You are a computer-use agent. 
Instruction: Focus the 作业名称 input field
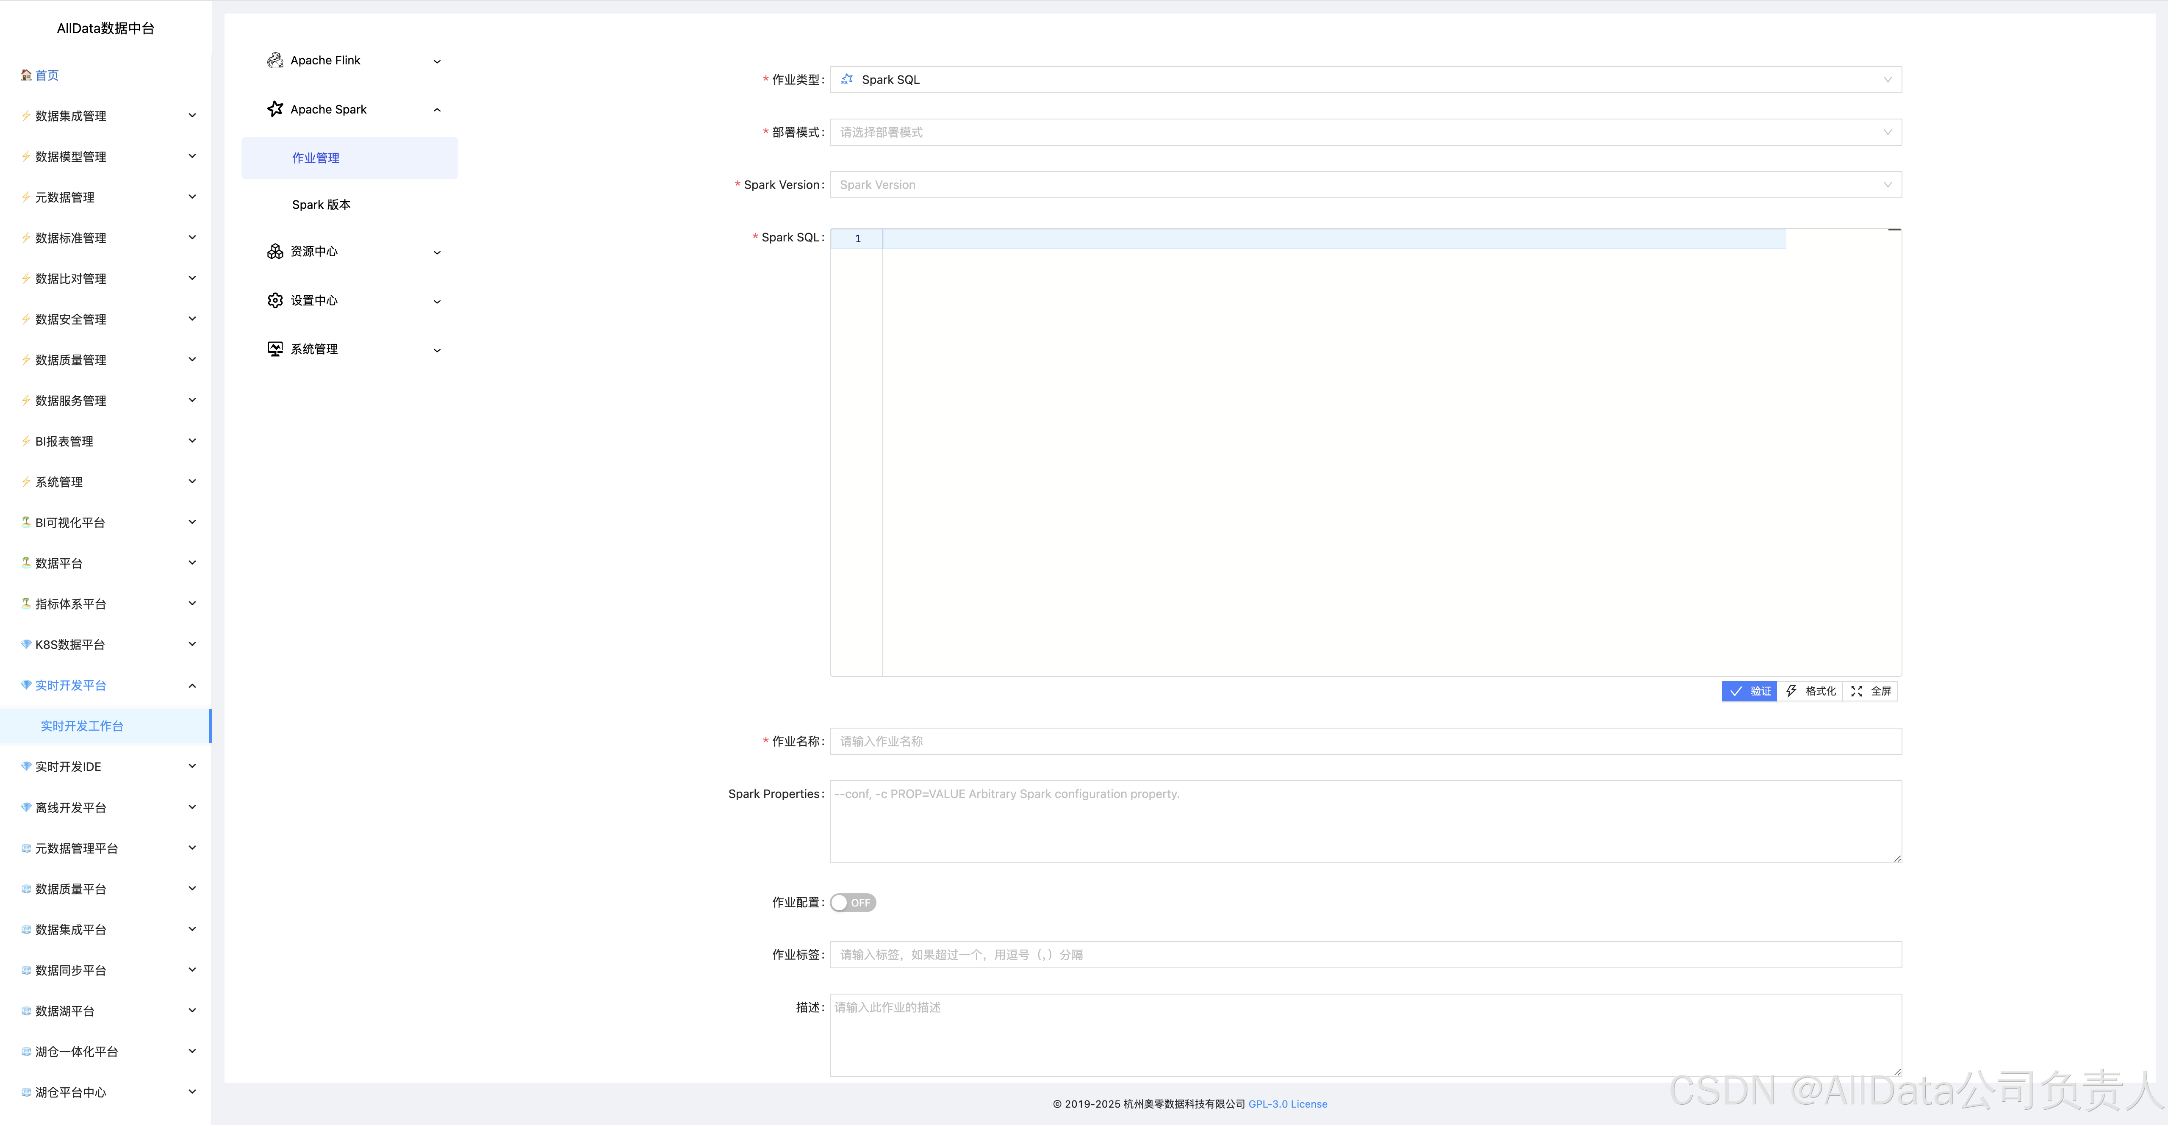coord(1365,741)
